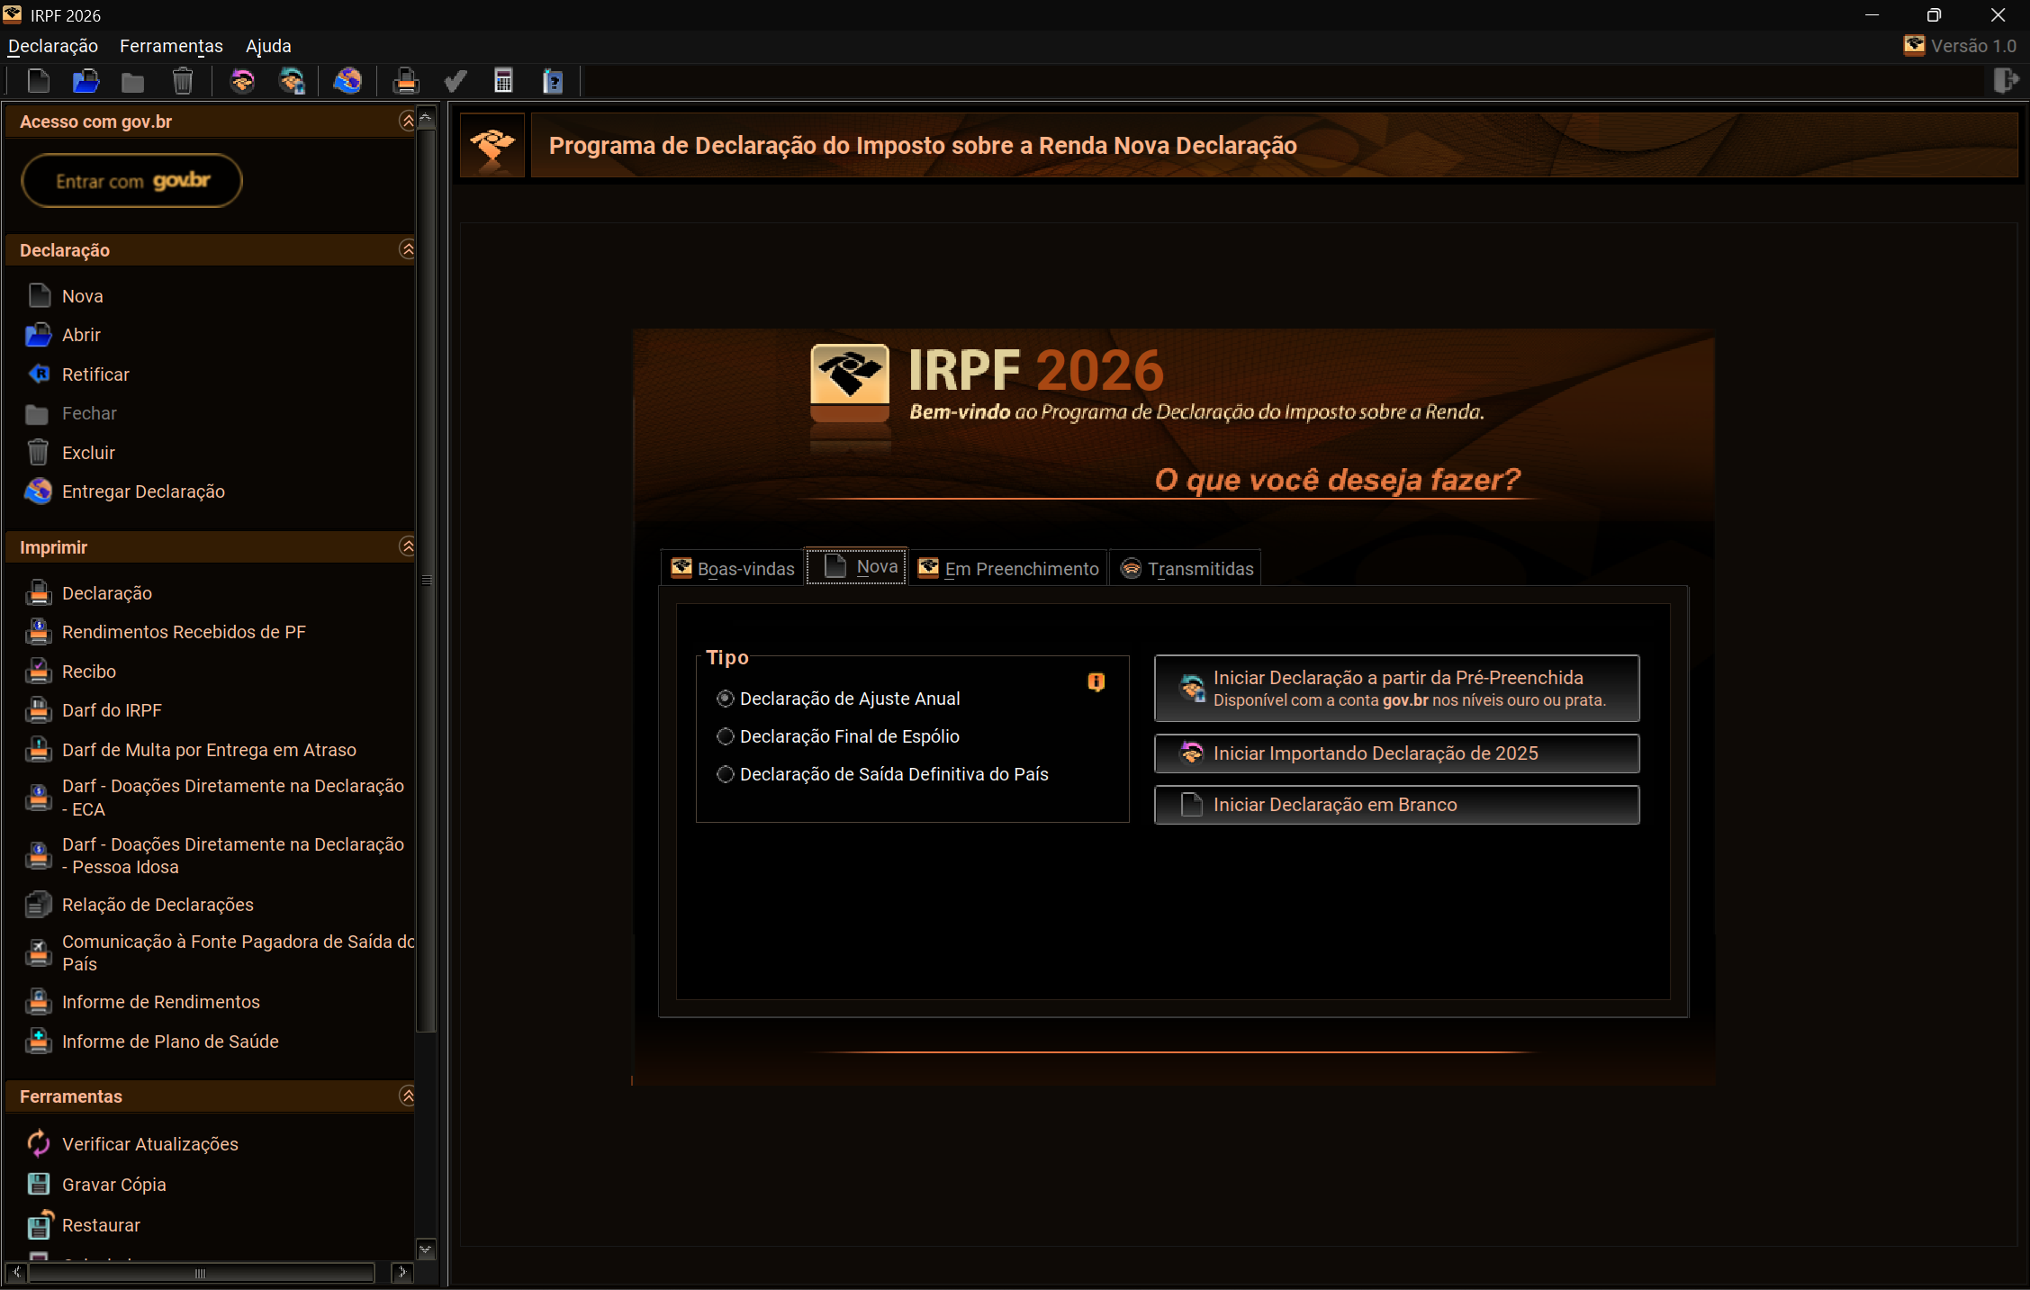Screen dimensions: 2030x1290
Task: Click Iniciar Declaração em Branco button
Action: click(x=1396, y=805)
